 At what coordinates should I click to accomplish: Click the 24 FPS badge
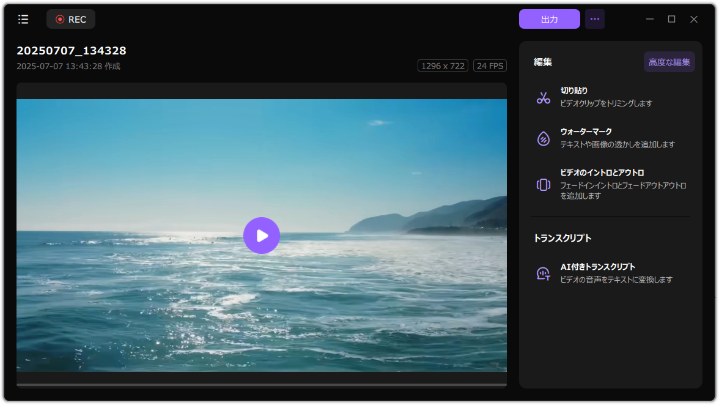click(x=490, y=66)
